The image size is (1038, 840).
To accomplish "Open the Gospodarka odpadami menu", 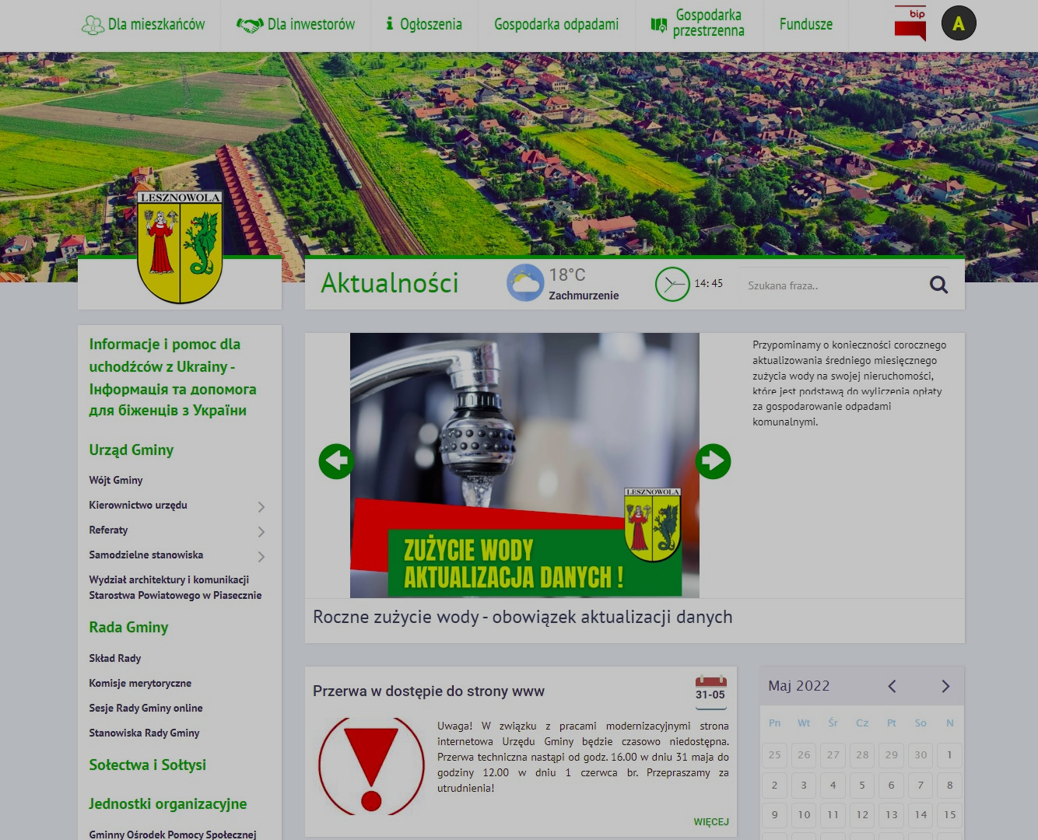I will coord(556,25).
